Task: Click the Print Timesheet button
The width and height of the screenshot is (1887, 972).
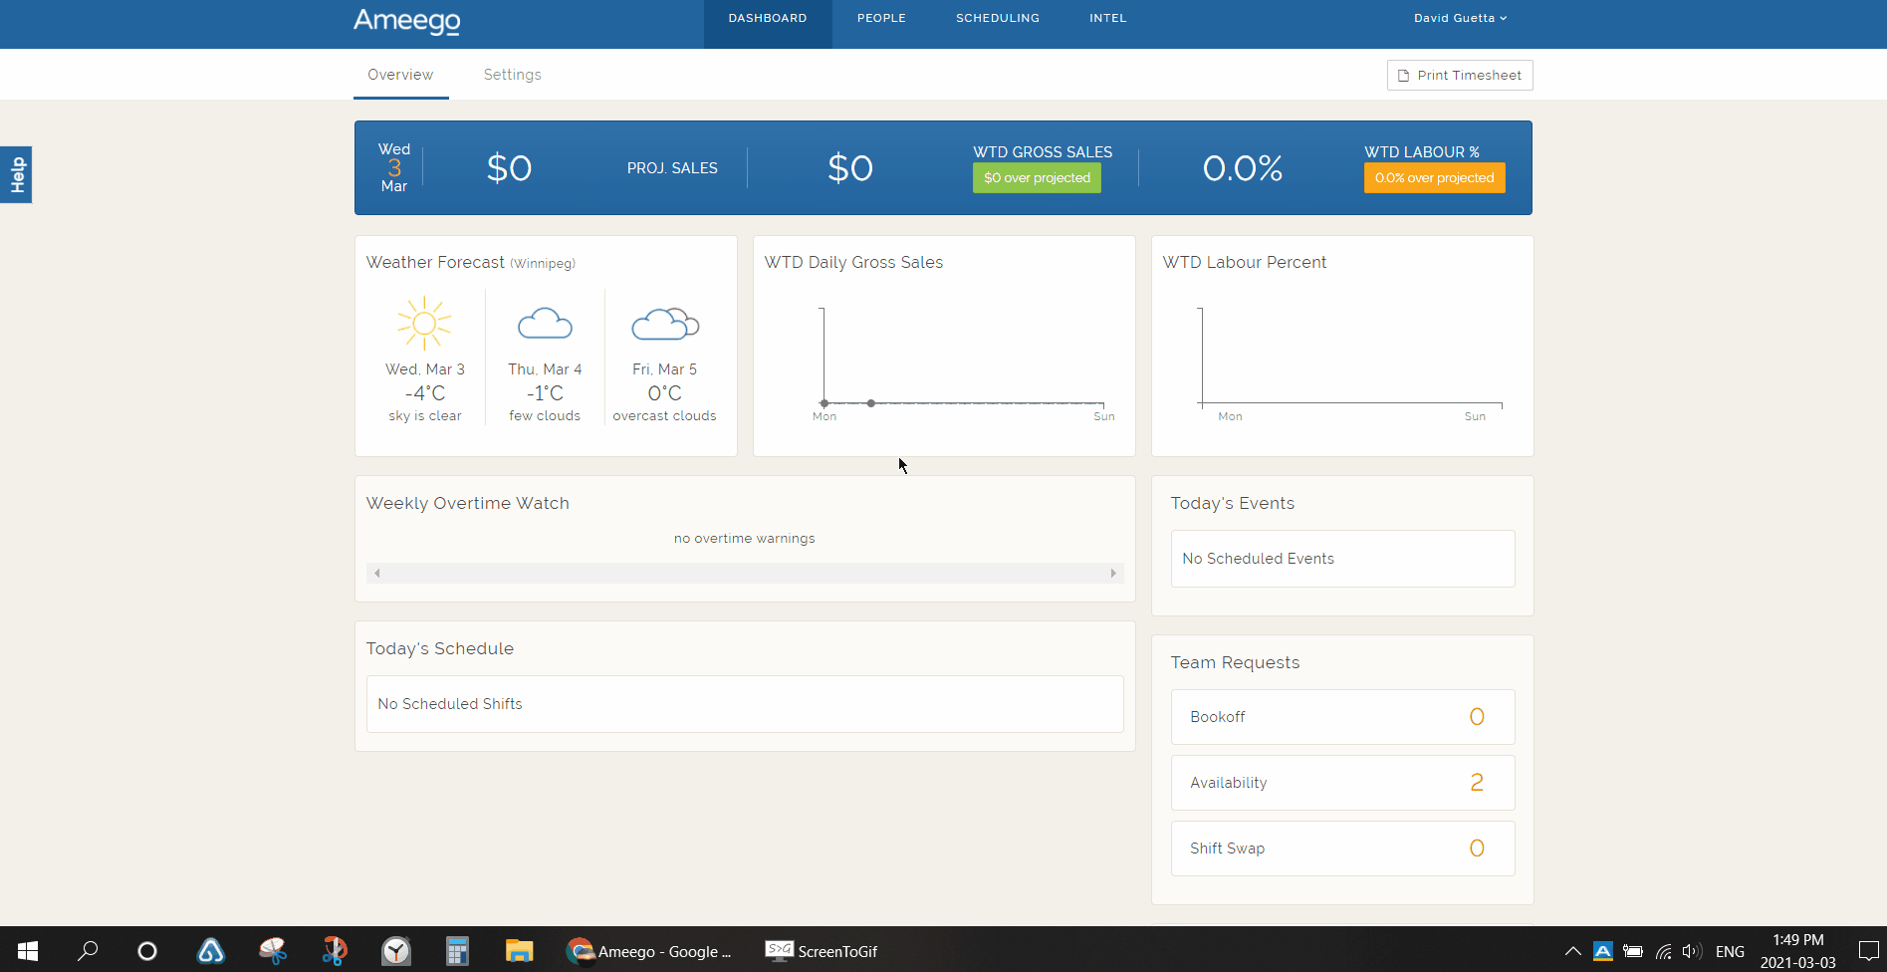Action: (x=1459, y=76)
